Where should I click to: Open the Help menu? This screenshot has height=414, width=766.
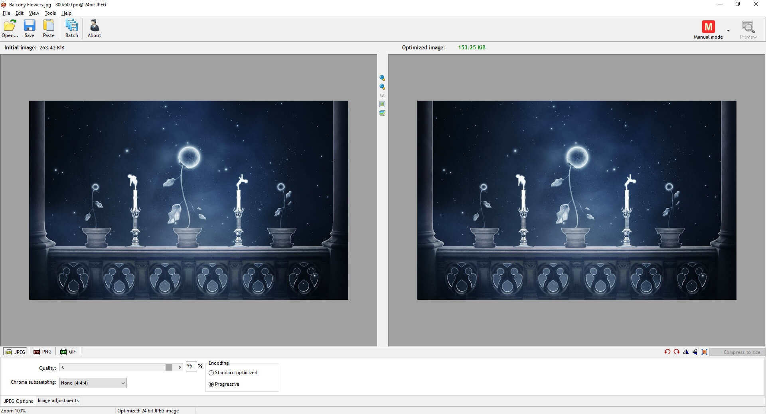[66, 13]
